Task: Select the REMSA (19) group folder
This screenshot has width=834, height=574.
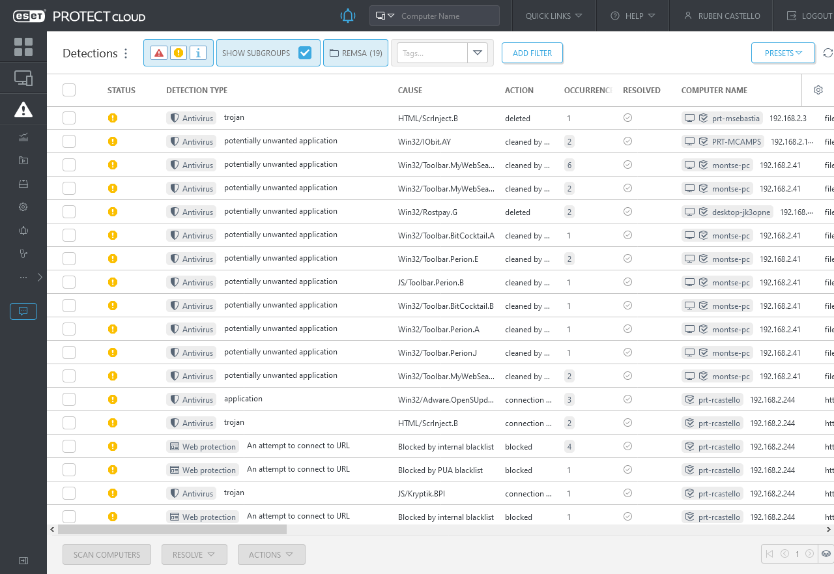Action: pyautogui.click(x=356, y=53)
